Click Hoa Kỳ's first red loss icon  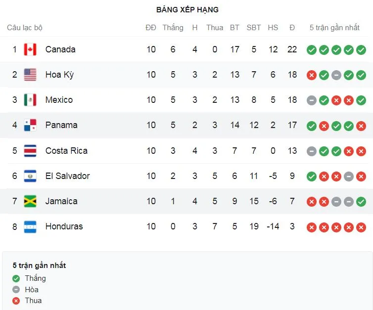click(312, 75)
